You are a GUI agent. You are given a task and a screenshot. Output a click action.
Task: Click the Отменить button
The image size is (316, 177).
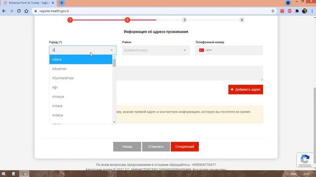[156, 147]
